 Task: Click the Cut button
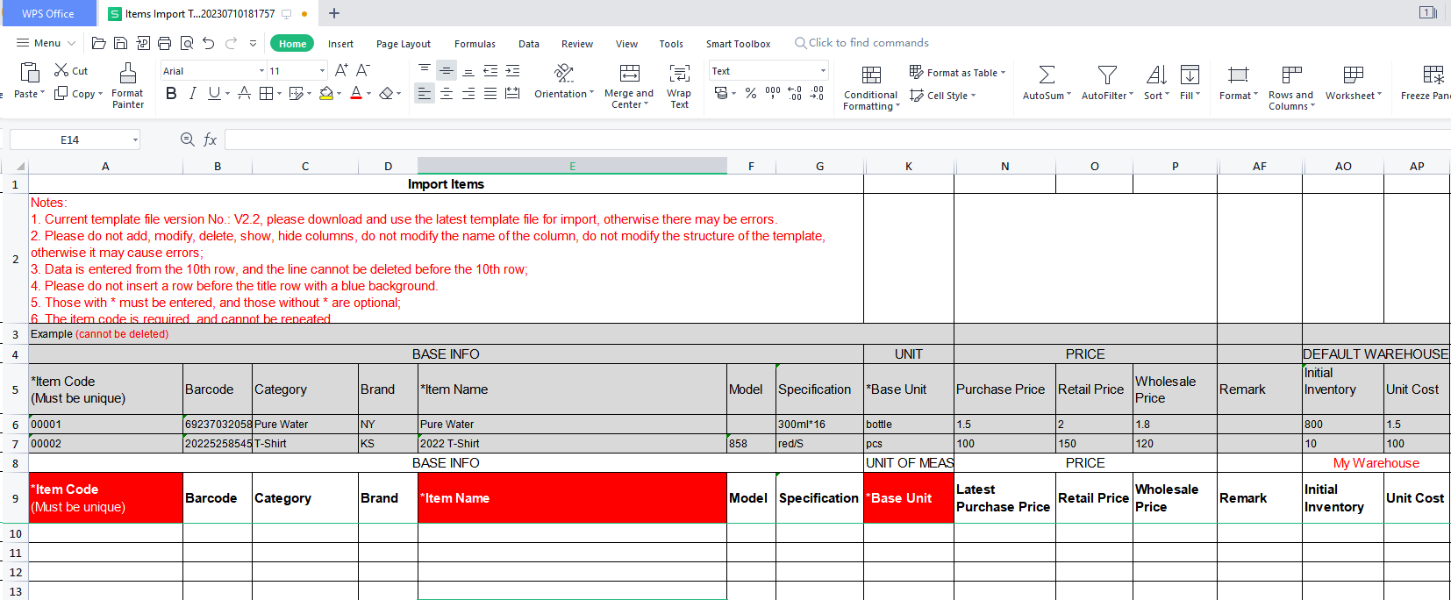tap(71, 70)
